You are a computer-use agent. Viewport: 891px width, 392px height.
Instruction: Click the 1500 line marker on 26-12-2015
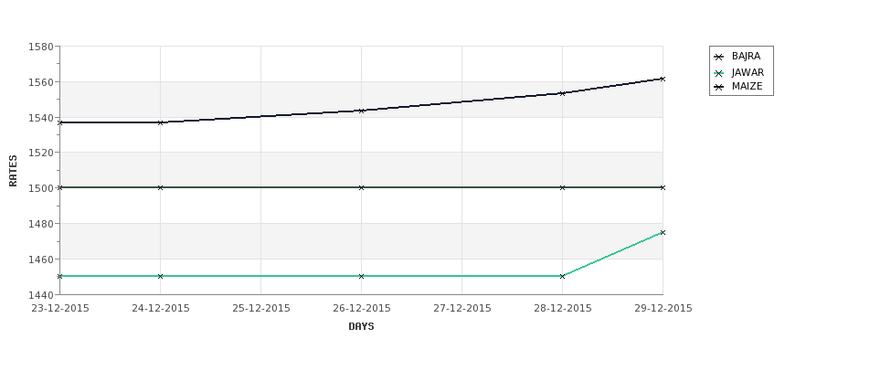361,187
